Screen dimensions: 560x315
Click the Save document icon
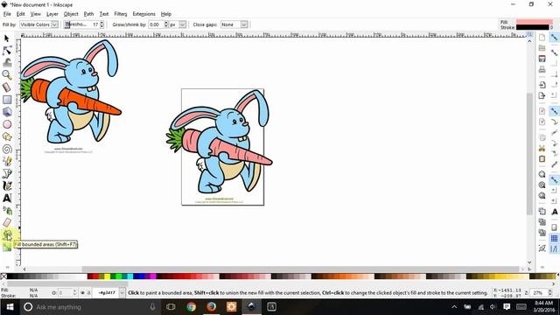(542, 59)
